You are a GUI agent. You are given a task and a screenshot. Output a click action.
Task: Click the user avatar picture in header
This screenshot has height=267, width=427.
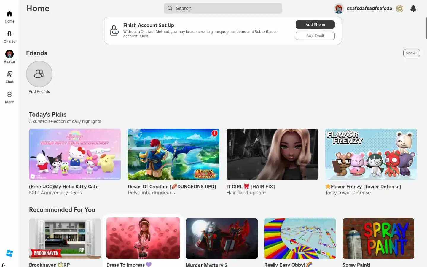(339, 8)
